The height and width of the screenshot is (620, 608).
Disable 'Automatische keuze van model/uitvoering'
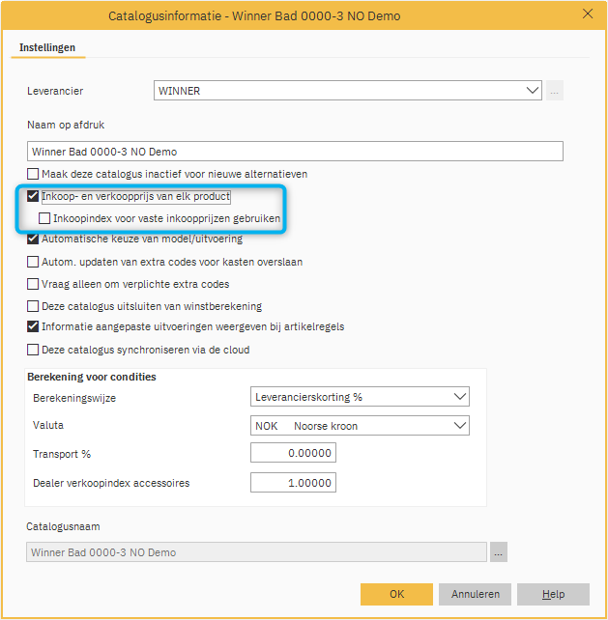[x=34, y=240]
